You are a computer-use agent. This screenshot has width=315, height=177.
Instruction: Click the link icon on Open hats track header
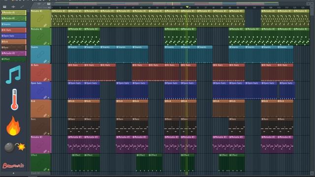pyautogui.click(x=45, y=97)
